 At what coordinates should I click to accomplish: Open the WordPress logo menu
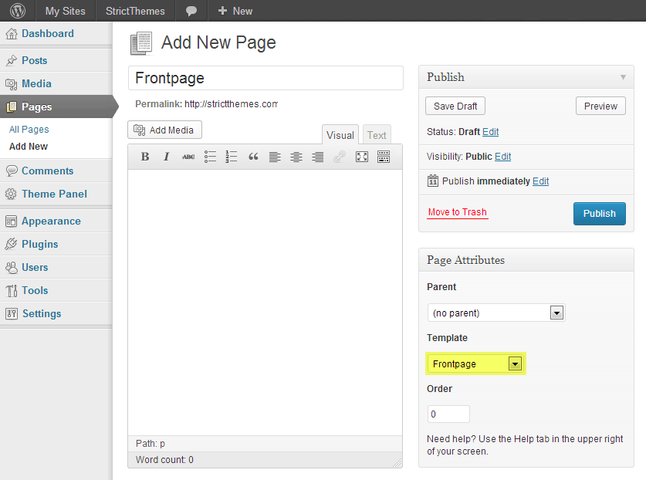coord(17,11)
